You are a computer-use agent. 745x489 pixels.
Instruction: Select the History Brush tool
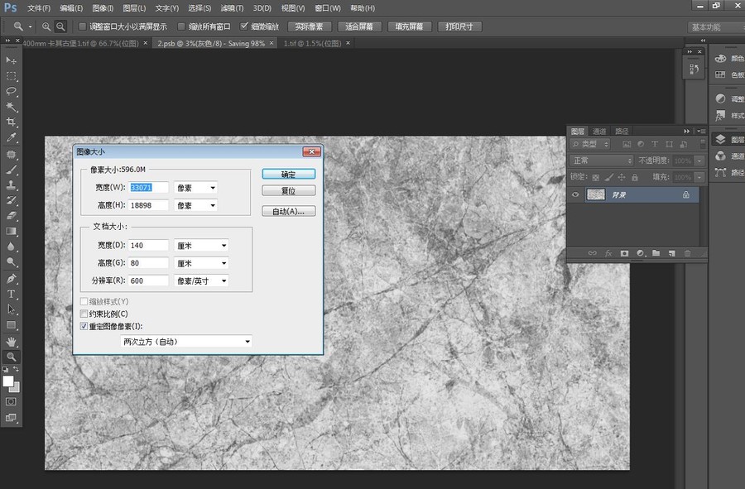coord(11,200)
